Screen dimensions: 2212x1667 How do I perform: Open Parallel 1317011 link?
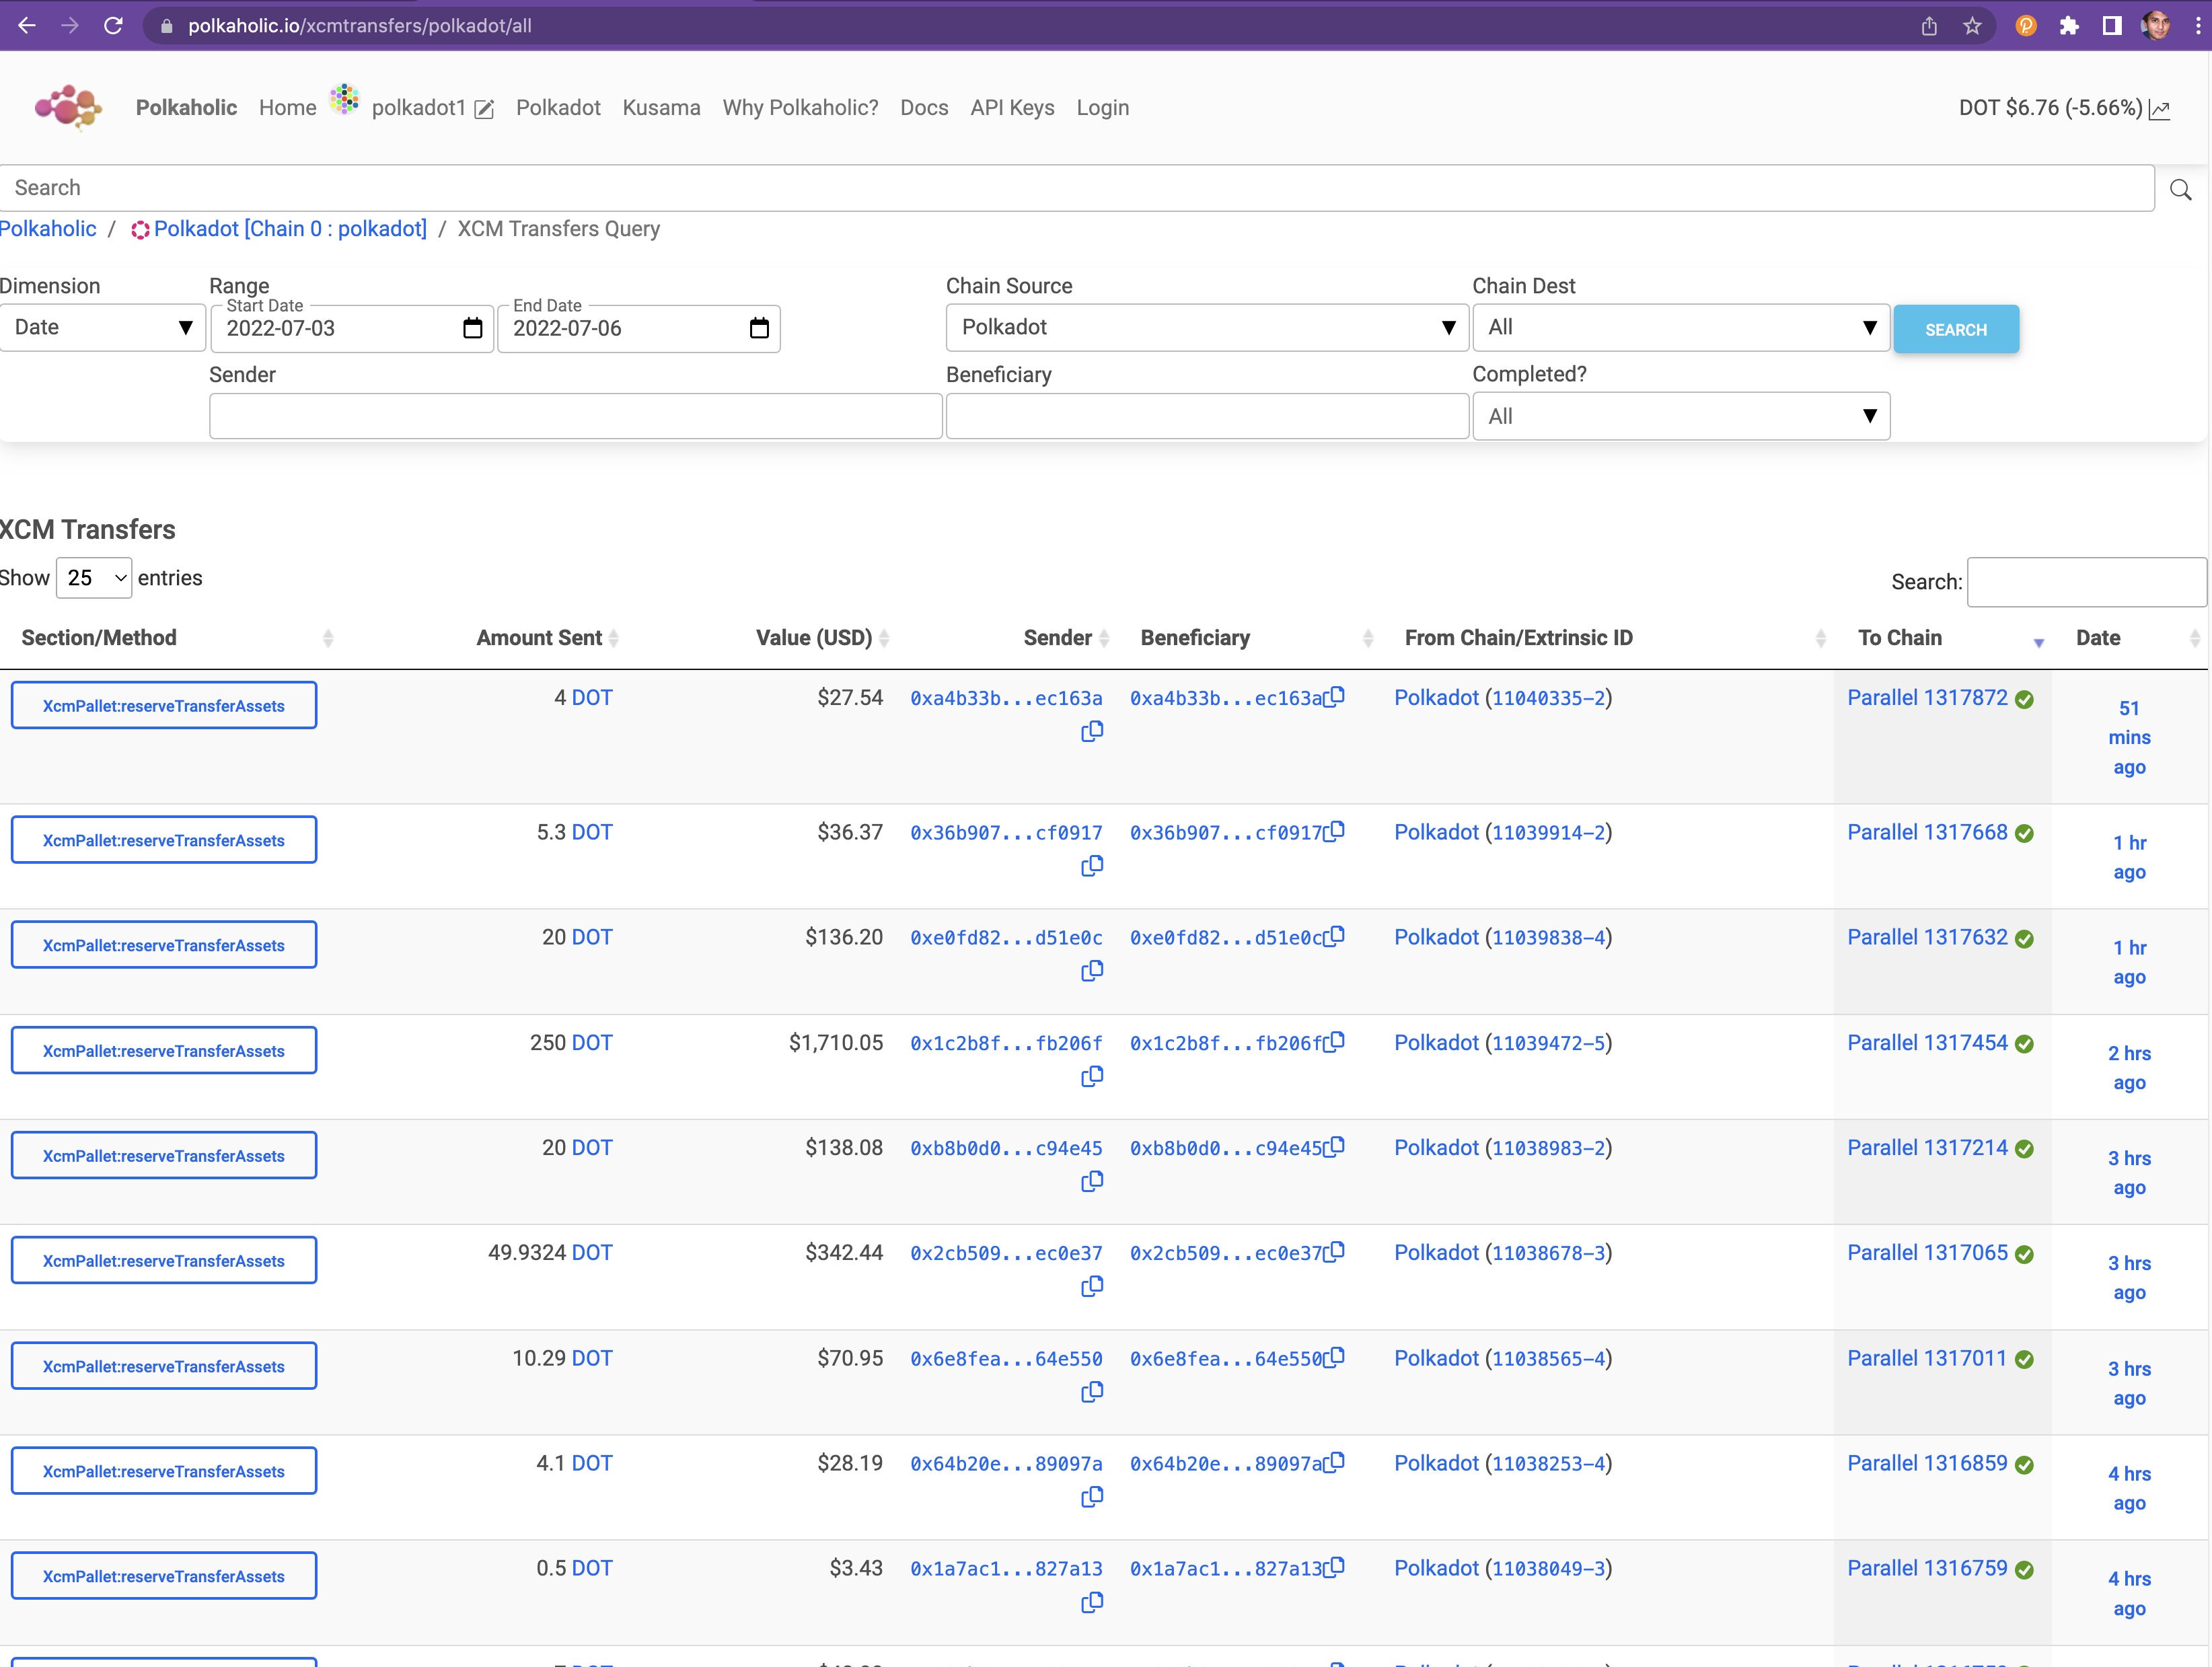[1927, 1358]
